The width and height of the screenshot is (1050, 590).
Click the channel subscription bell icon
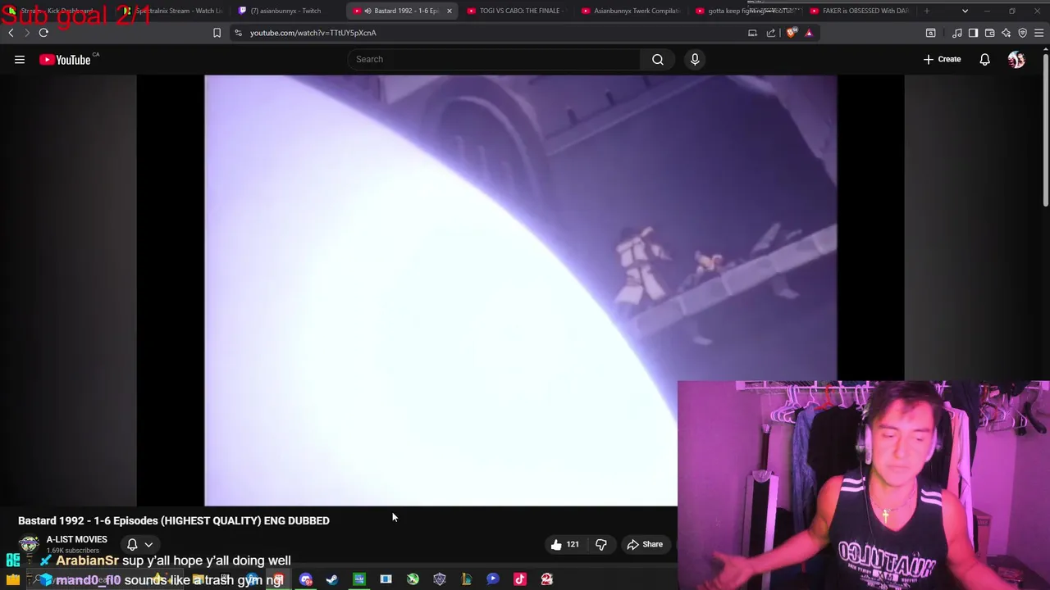132,544
